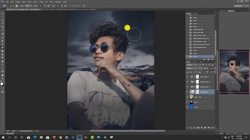Image resolution: width=250 pixels, height=140 pixels.
Task: Select the Clone Stamp tool
Action: tap(2, 40)
